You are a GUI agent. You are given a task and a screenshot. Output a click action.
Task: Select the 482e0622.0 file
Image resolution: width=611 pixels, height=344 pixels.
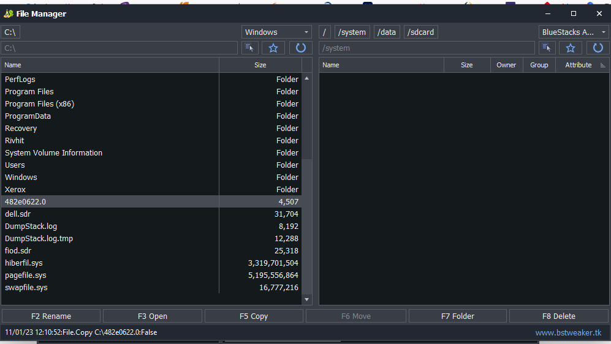click(151, 201)
